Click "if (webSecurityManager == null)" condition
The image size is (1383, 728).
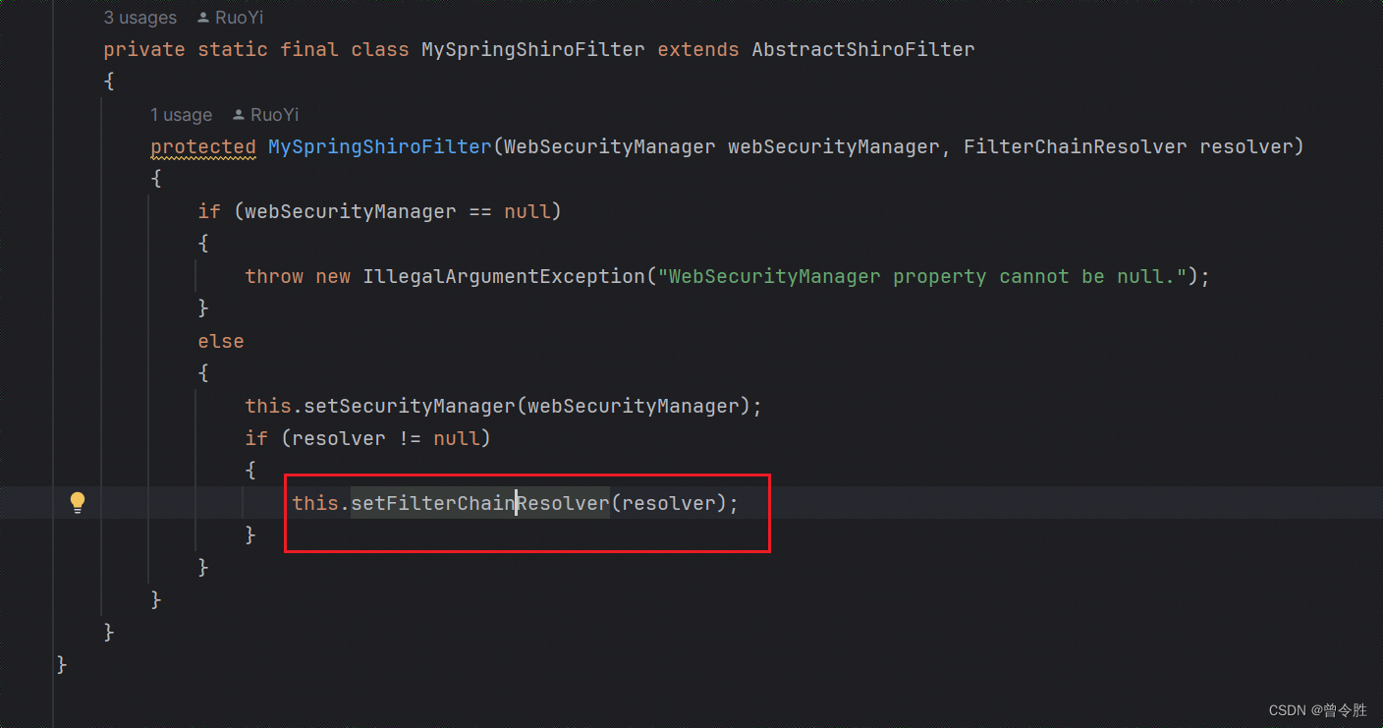pyautogui.click(x=380, y=211)
